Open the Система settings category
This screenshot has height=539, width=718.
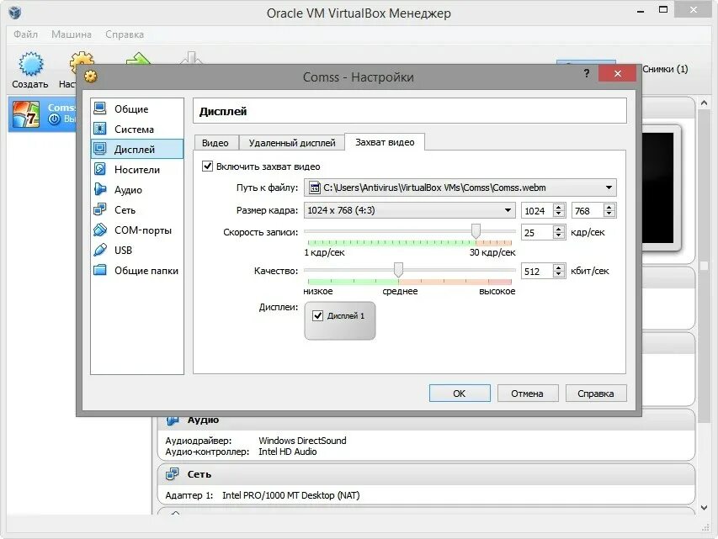pos(137,129)
